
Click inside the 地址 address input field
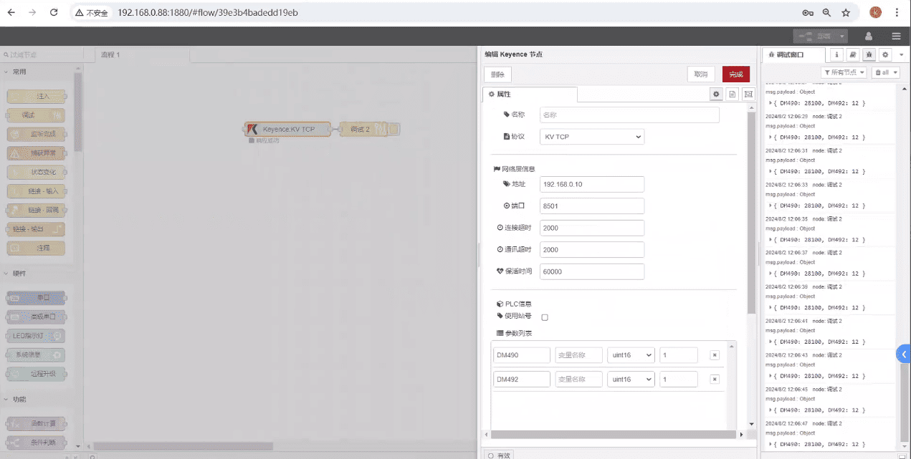click(x=591, y=184)
